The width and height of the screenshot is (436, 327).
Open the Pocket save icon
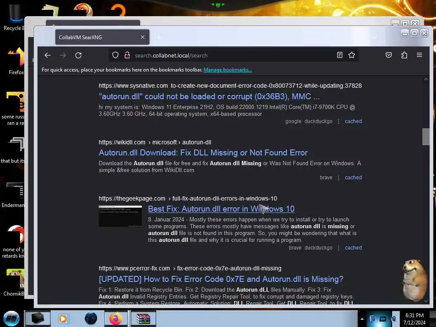pyautogui.click(x=389, y=55)
